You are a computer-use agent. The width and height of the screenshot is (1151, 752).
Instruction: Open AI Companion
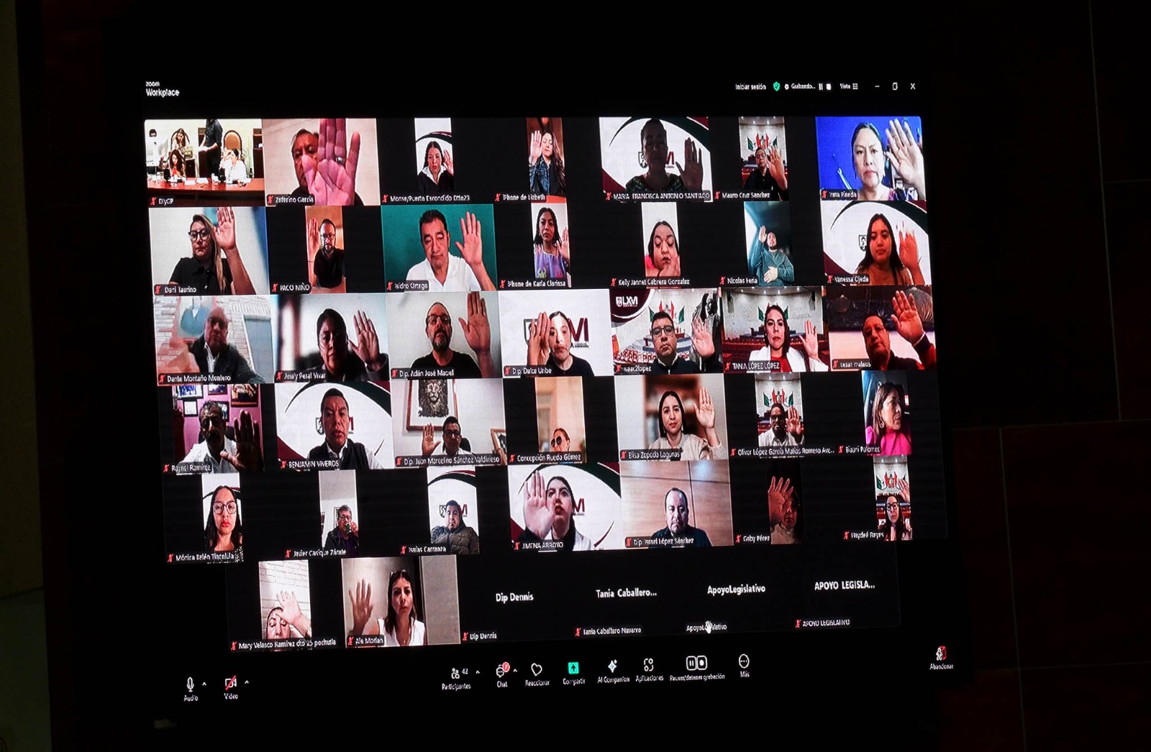pyautogui.click(x=613, y=666)
